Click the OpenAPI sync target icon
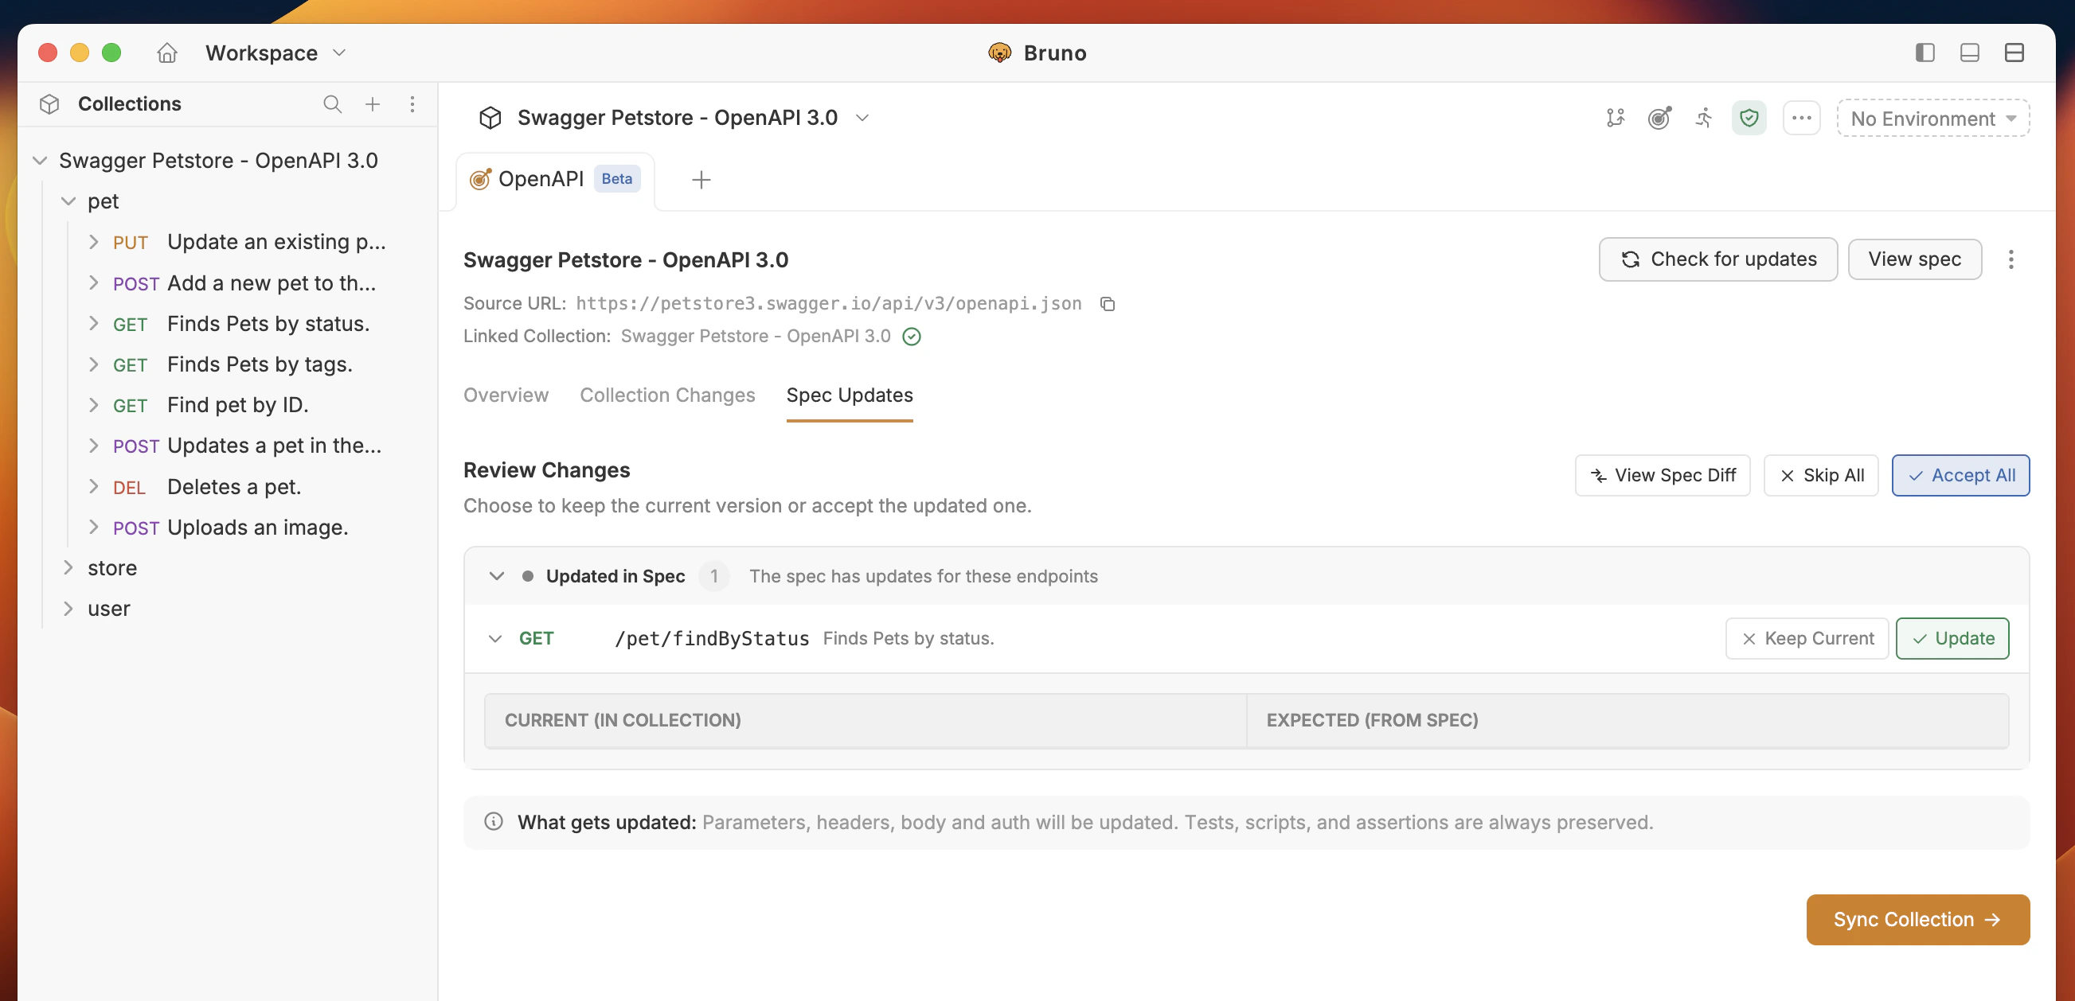Screen dimensions: 2075x1001 coord(1659,119)
